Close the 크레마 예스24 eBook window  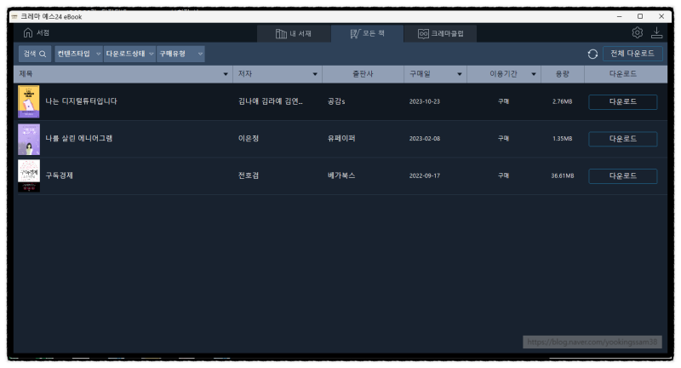tap(661, 16)
